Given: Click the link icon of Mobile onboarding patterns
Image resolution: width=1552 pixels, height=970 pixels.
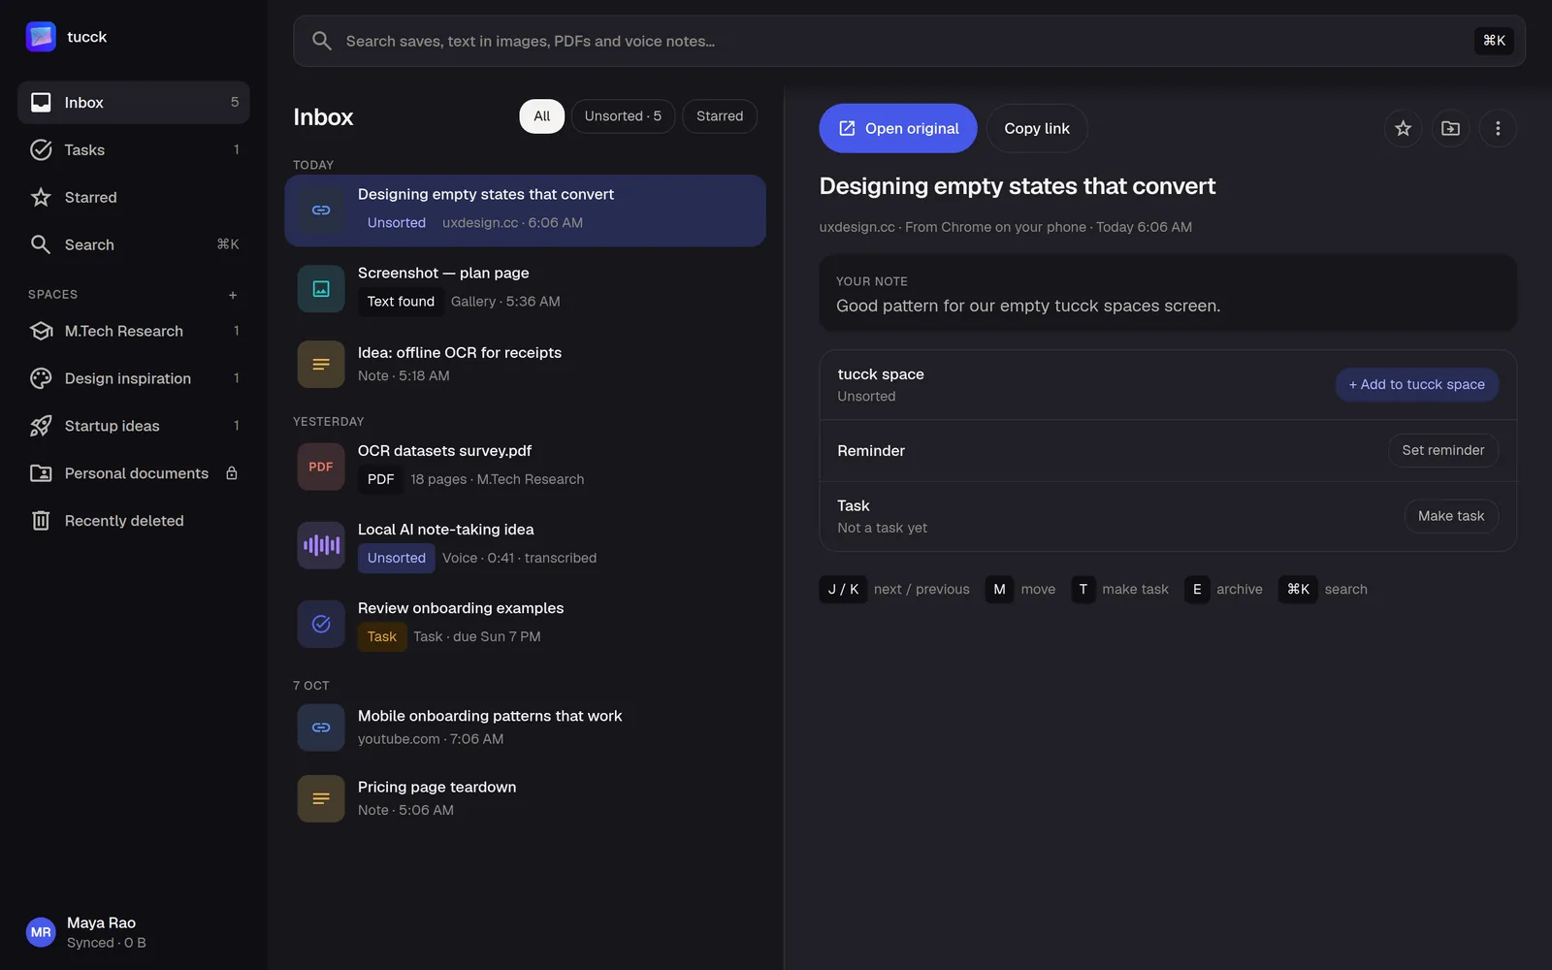Looking at the screenshot, I should pos(321,727).
